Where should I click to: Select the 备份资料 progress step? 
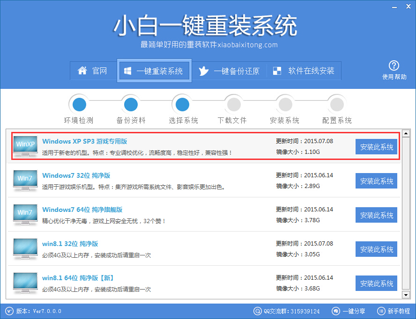pos(130,104)
